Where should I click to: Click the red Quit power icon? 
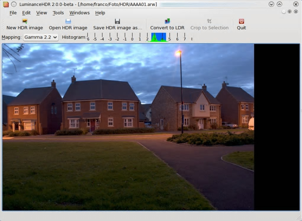pyautogui.click(x=241, y=21)
